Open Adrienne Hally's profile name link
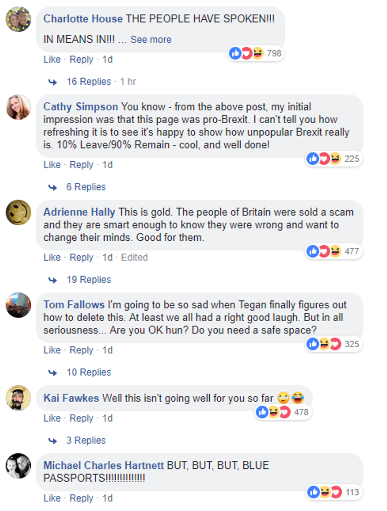This screenshot has height=511, width=387. tap(79, 212)
